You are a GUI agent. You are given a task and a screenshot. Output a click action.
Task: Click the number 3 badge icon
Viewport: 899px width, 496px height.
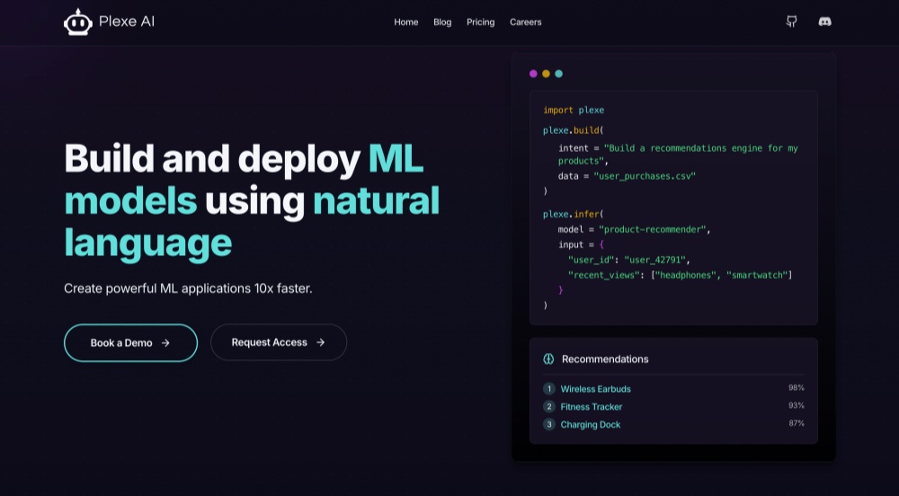tap(549, 424)
